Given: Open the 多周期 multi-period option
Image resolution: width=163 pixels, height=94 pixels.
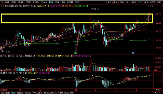Looking at the screenshot, I should (70, 2).
